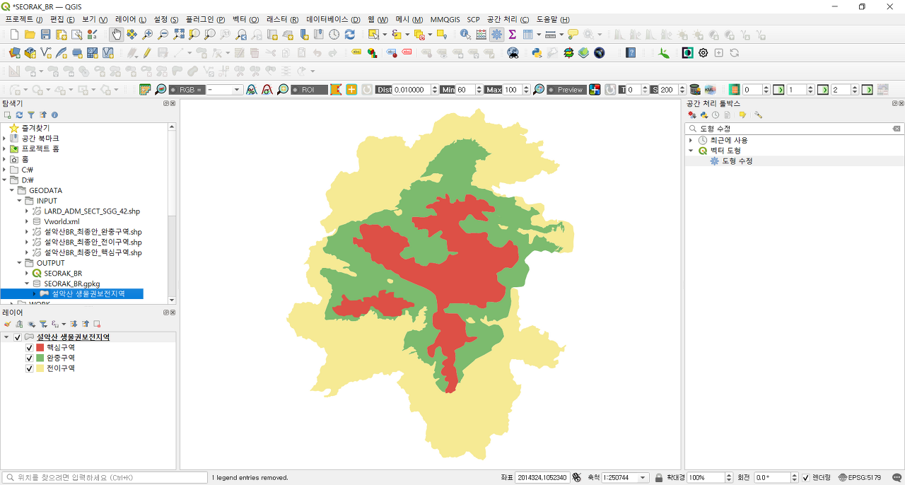Open the 플러그인 menu
Image resolution: width=905 pixels, height=485 pixels.
[x=205, y=19]
